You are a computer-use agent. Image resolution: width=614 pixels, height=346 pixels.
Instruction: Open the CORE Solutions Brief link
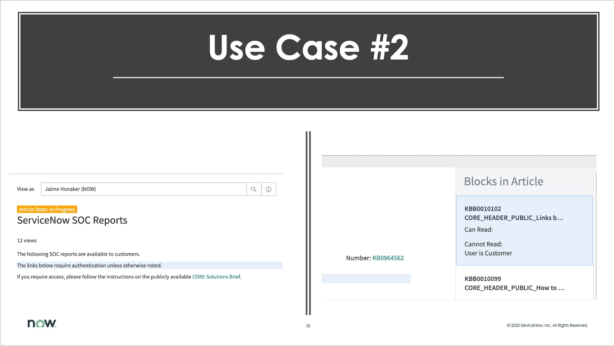pos(216,277)
